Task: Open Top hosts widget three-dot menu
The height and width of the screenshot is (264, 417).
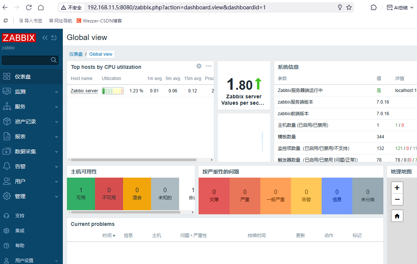Action: click(x=209, y=66)
